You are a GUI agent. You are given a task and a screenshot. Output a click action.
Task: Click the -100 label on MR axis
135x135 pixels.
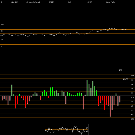coord(132,119)
